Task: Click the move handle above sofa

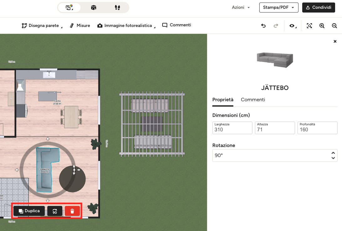Action: pos(48,139)
